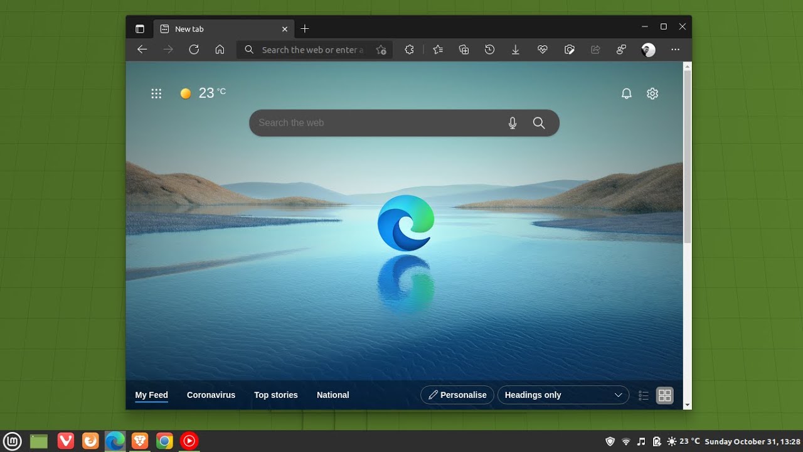Viewport: 803px width, 452px height.
Task: Click Microsoft Edge in the taskbar
Action: tap(115, 441)
